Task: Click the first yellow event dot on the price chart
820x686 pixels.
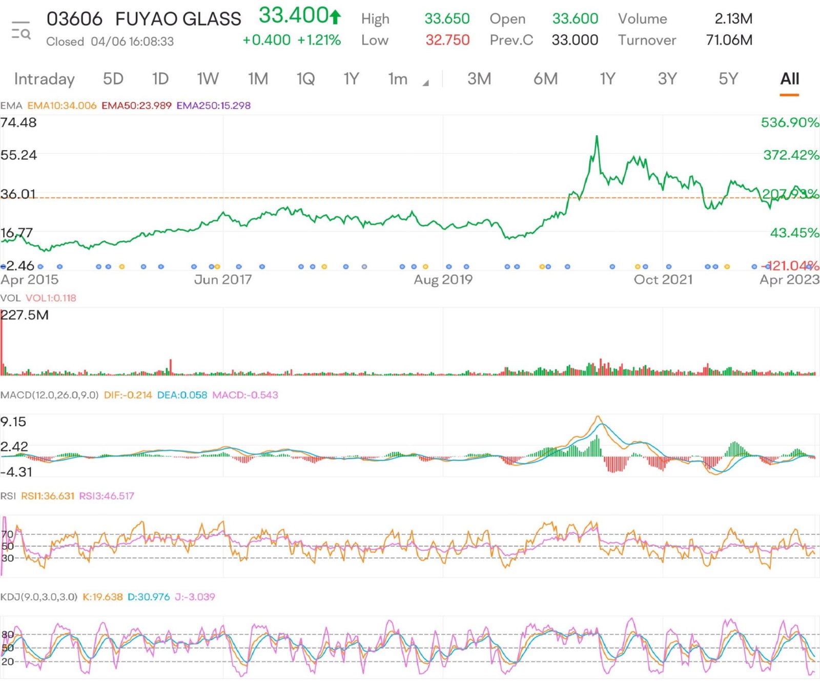Action: pyautogui.click(x=121, y=267)
